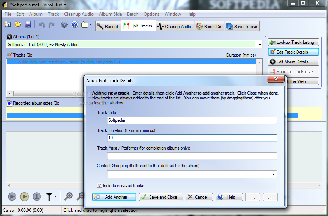The image size is (328, 216).
Task: Click the next track >> button
Action: pyautogui.click(x=270, y=197)
